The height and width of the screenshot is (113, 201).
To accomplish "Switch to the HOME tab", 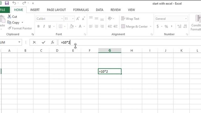I will 19,10.
